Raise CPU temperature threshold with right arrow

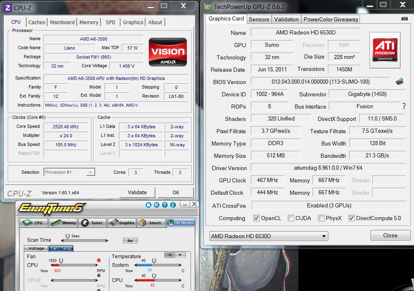(x=180, y=280)
